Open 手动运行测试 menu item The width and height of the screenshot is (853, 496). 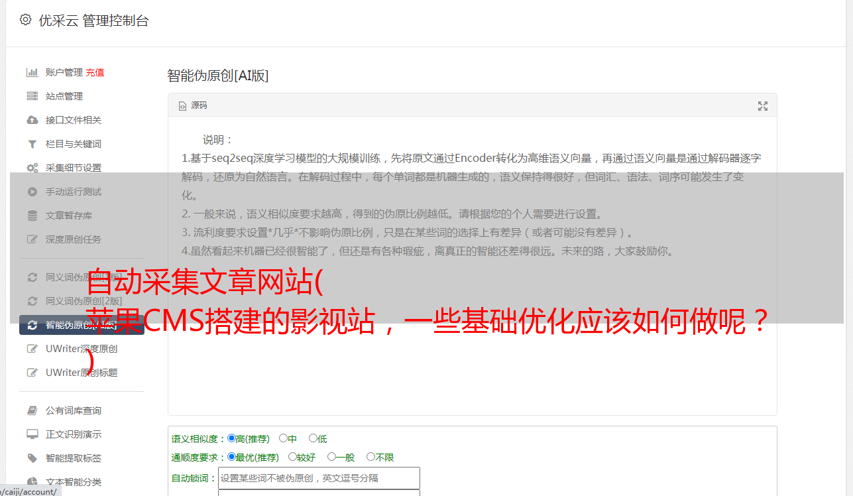74,192
